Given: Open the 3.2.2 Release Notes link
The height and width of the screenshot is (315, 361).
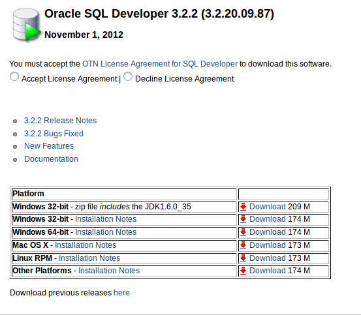Looking at the screenshot, I should (x=60, y=121).
